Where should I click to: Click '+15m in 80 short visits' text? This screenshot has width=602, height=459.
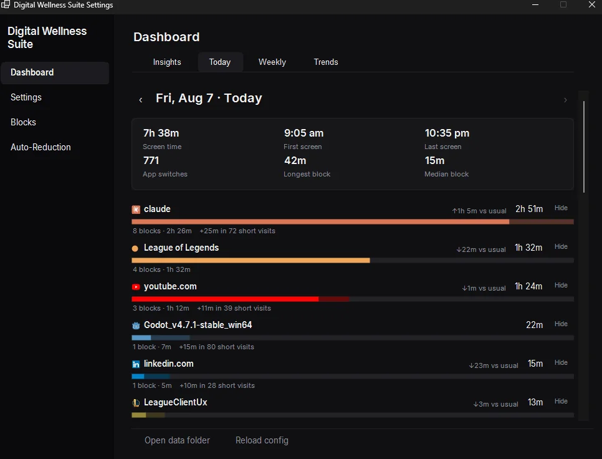[x=216, y=347]
